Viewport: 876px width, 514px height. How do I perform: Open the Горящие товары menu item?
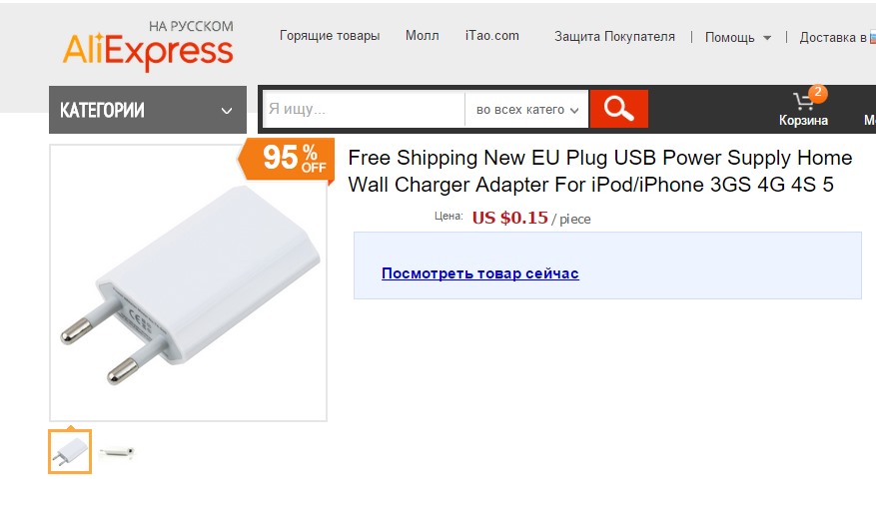click(330, 36)
